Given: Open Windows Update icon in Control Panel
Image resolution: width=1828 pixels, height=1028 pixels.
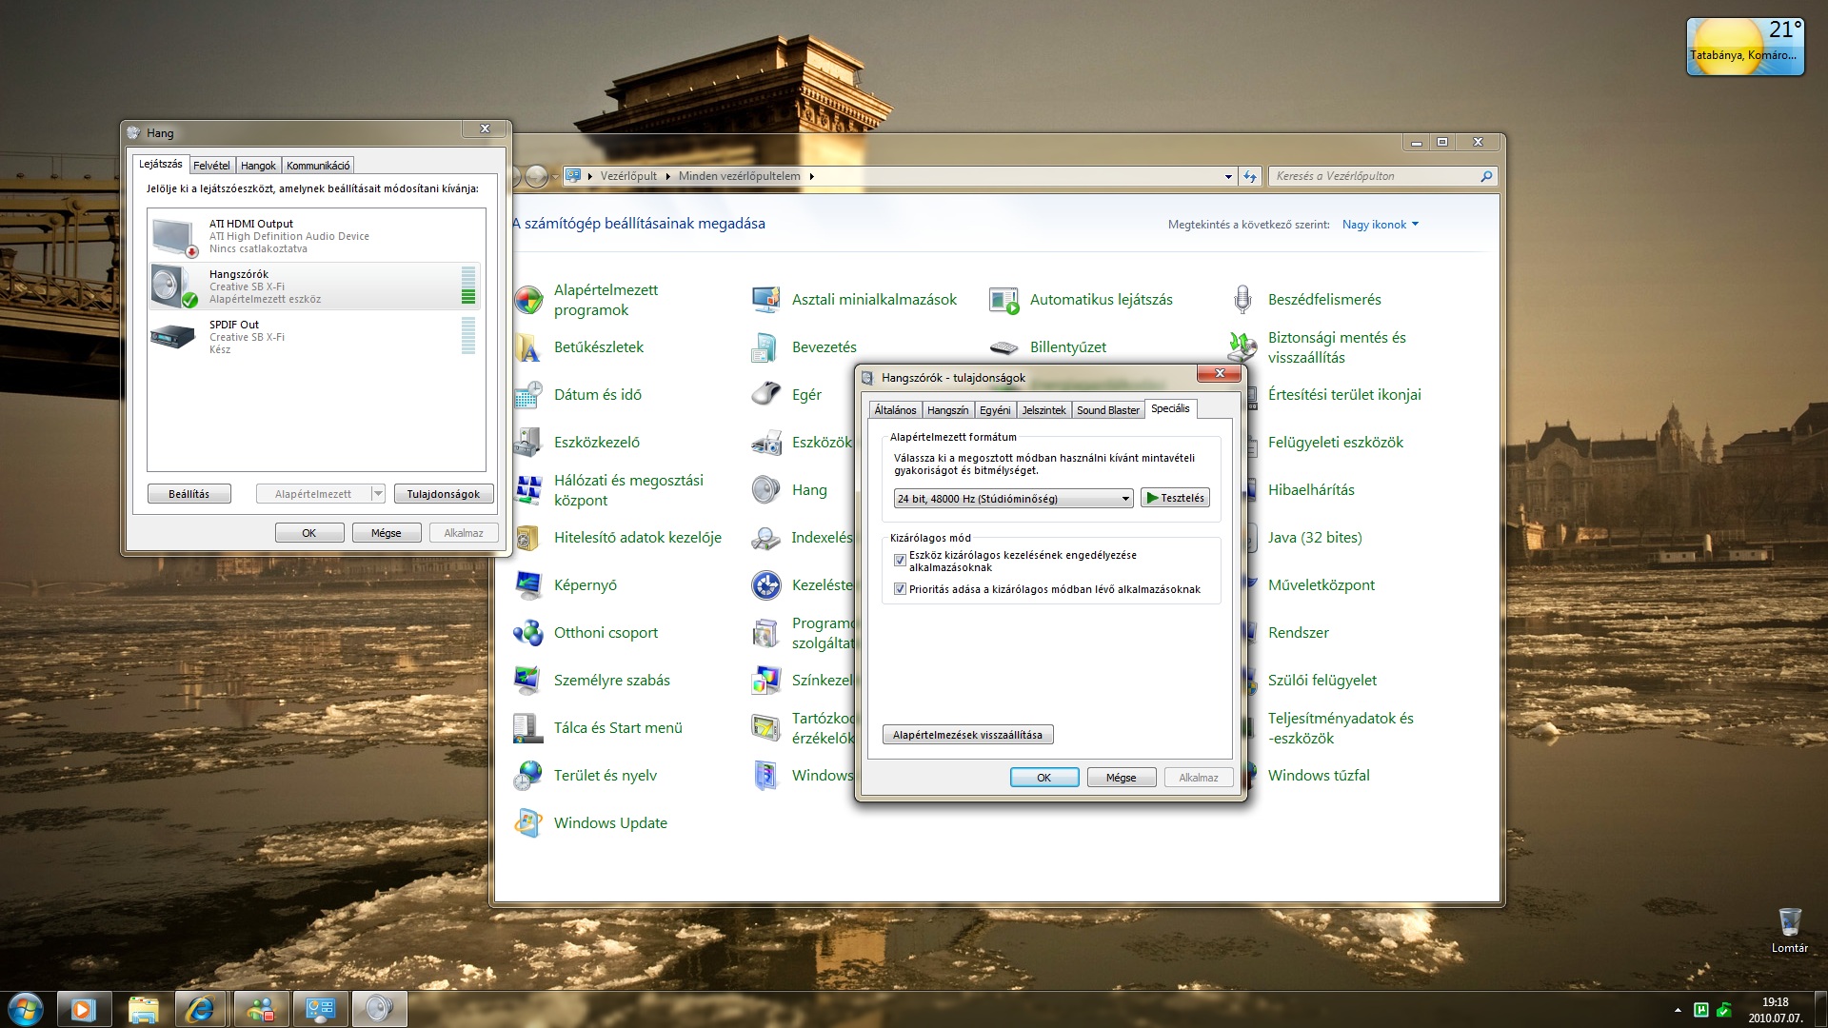Looking at the screenshot, I should click(529, 823).
